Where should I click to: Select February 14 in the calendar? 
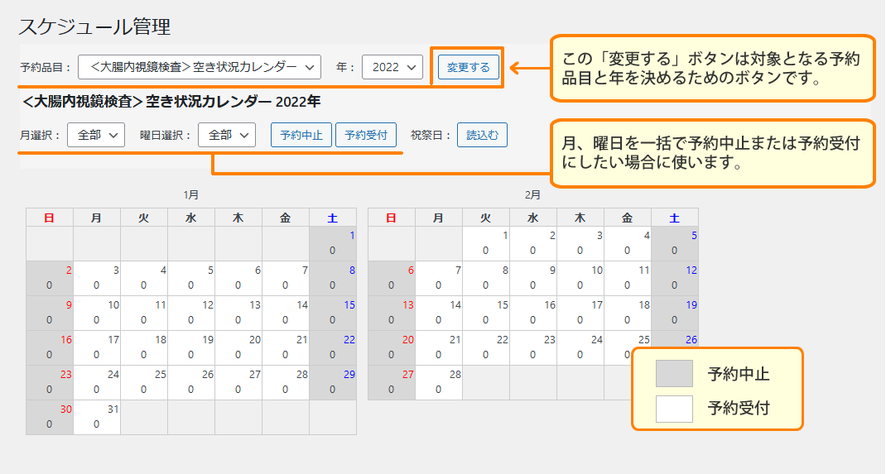point(439,313)
